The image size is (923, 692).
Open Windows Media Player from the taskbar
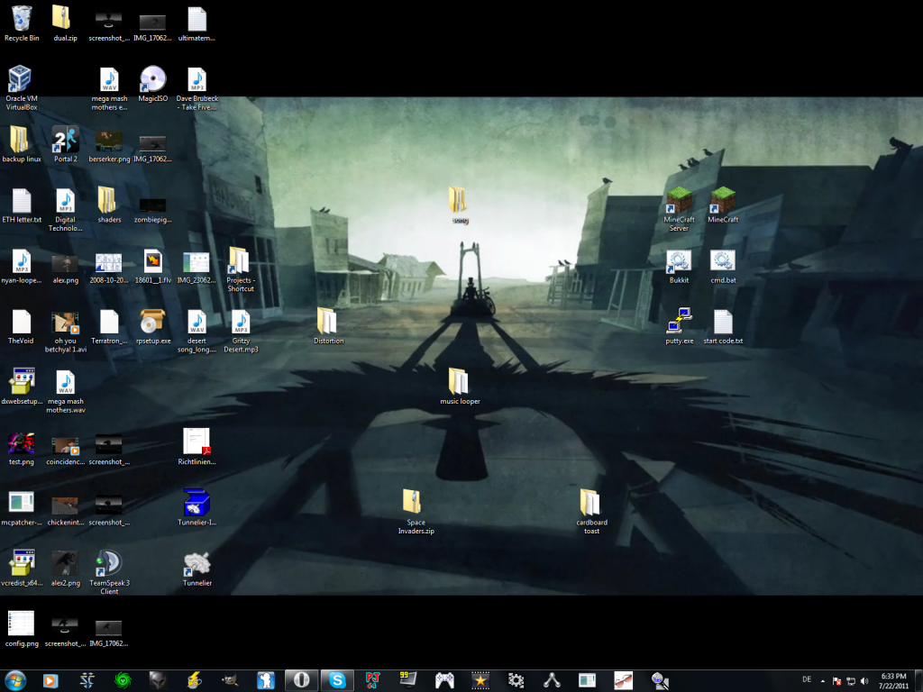click(x=50, y=681)
